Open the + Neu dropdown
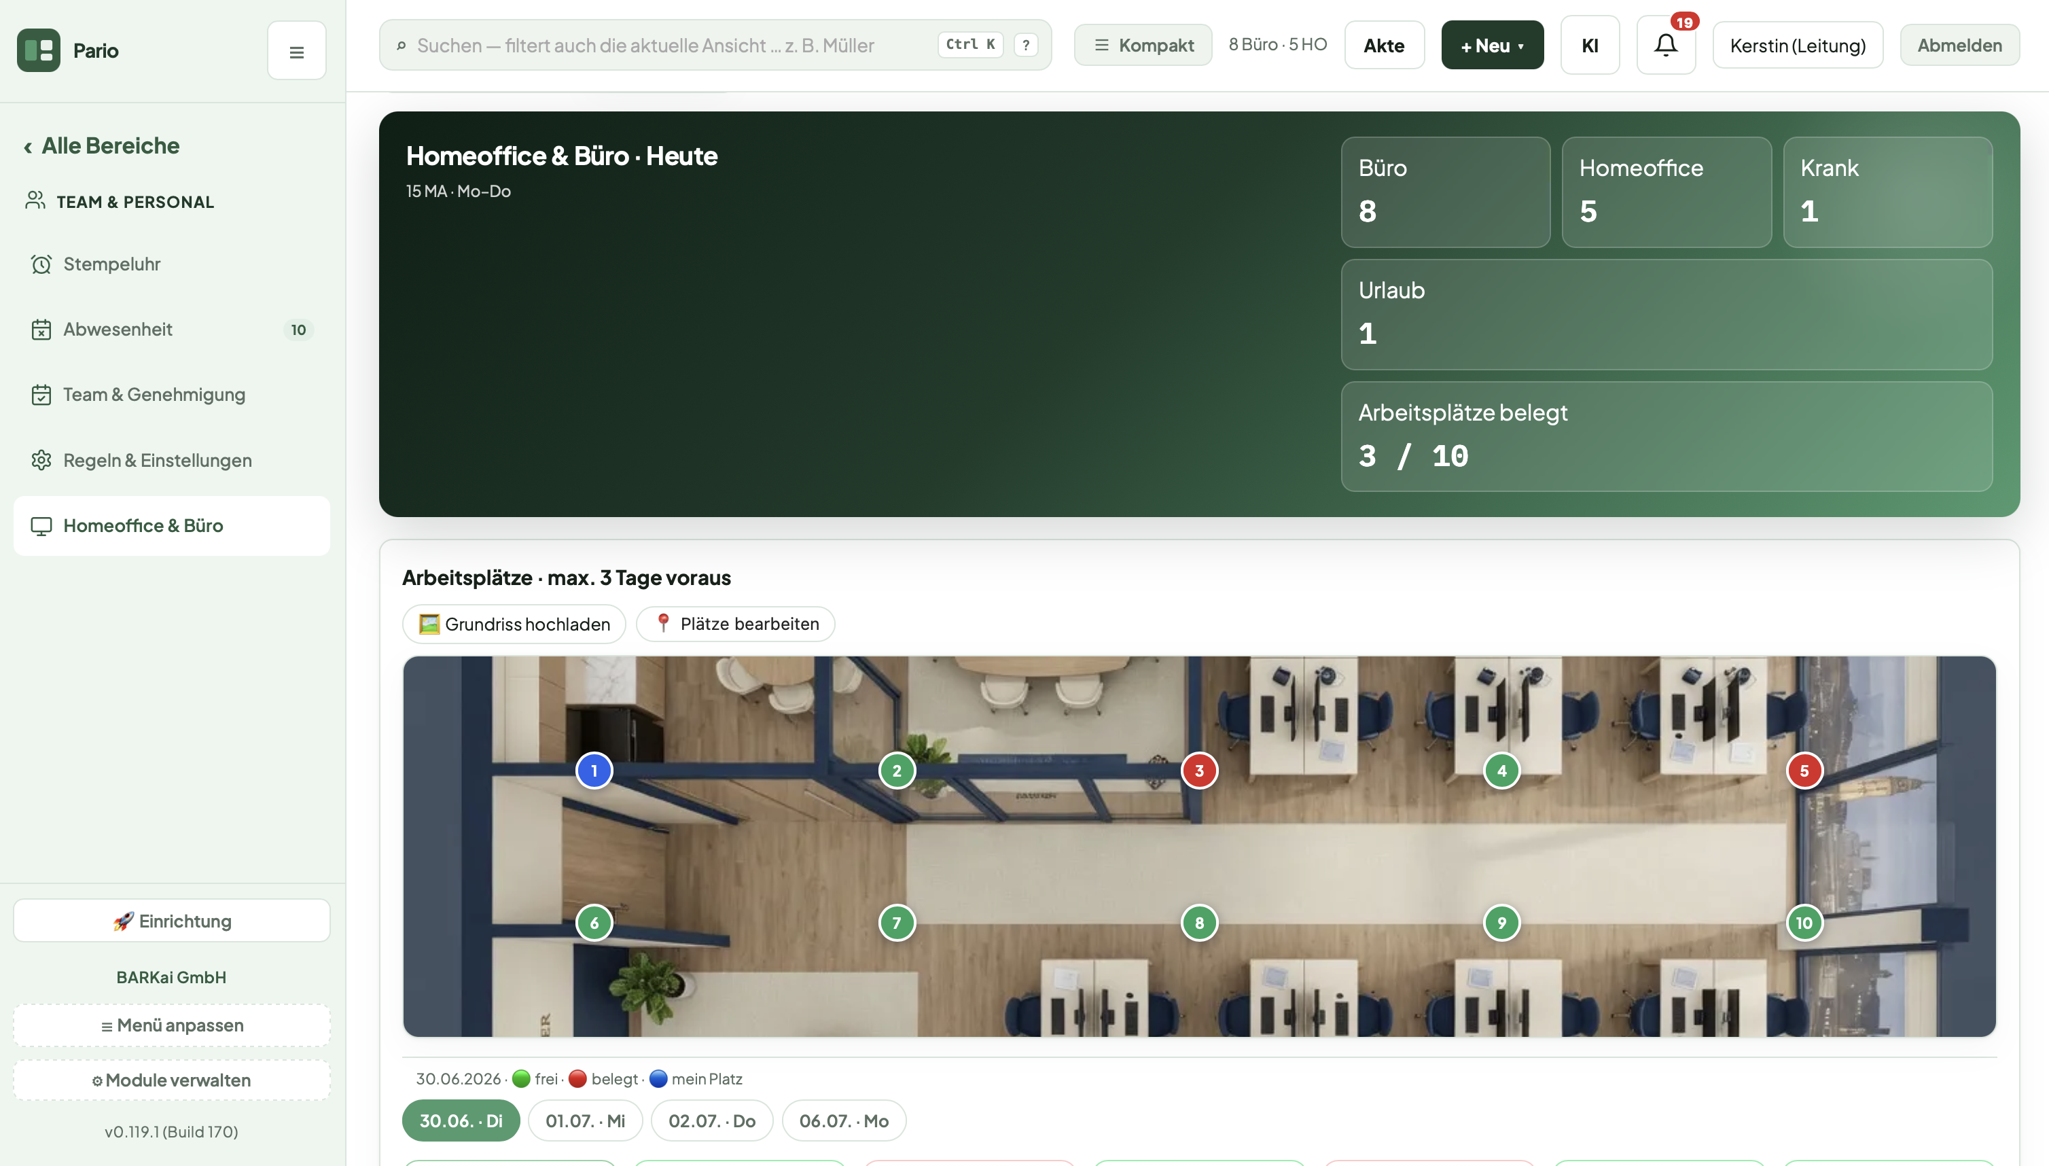 1492,46
